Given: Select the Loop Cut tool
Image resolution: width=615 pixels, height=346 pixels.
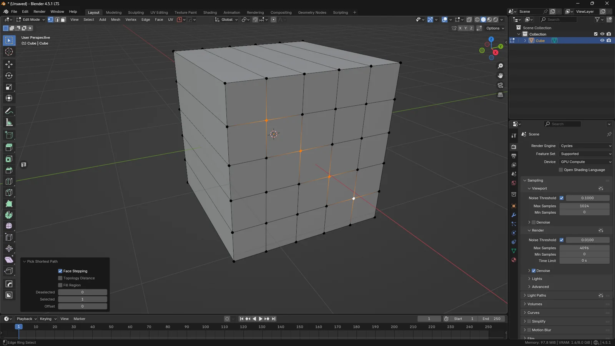Looking at the screenshot, I should [x=9, y=181].
